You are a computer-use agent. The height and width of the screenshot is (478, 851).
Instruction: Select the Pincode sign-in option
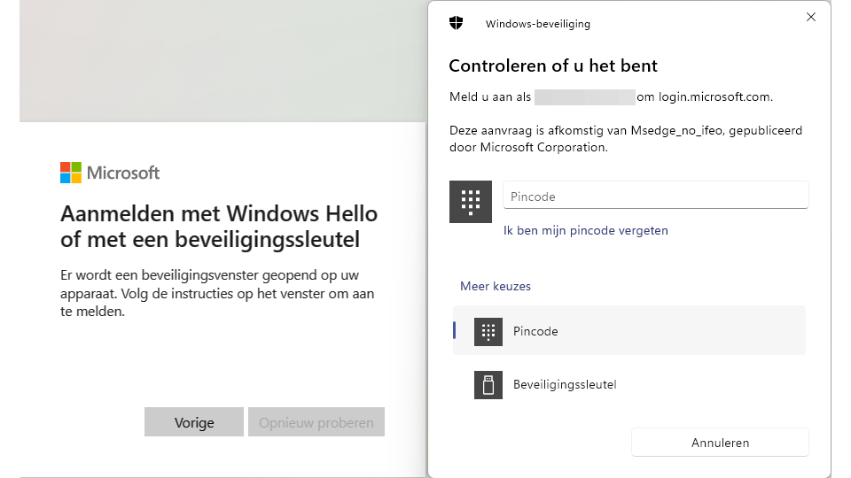[x=628, y=331]
